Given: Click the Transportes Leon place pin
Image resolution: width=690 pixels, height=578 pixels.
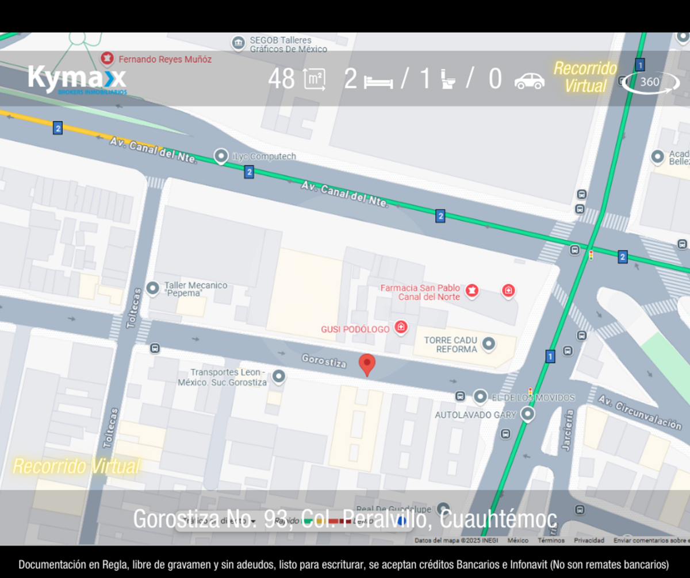Looking at the screenshot, I should coord(279,377).
